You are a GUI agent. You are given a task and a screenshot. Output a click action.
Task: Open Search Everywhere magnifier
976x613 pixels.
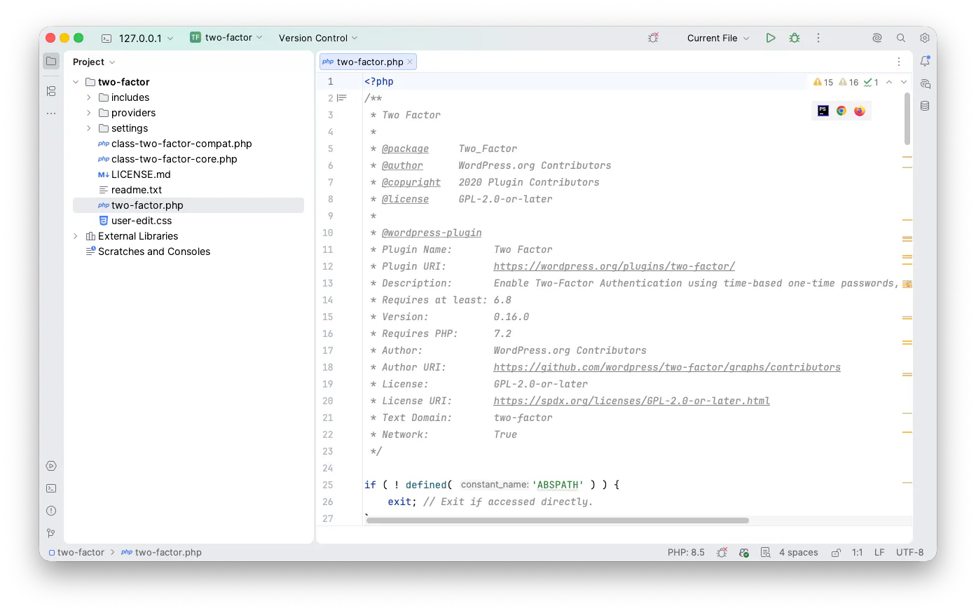(901, 38)
